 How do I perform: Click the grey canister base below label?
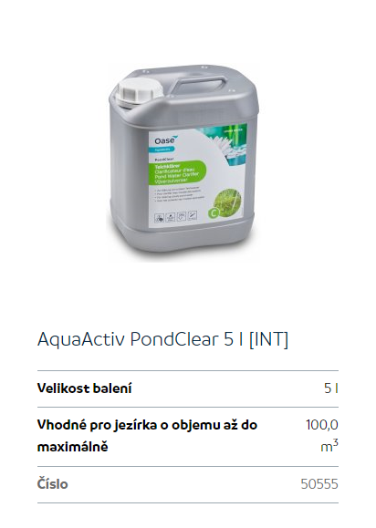182,241
